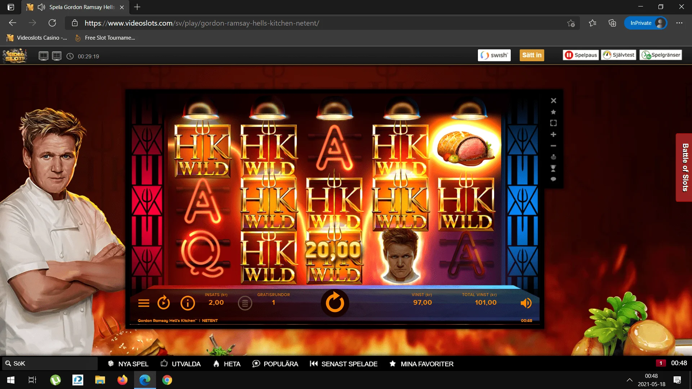Spin the reels with the big spin button
The image size is (692, 389).
tap(335, 303)
